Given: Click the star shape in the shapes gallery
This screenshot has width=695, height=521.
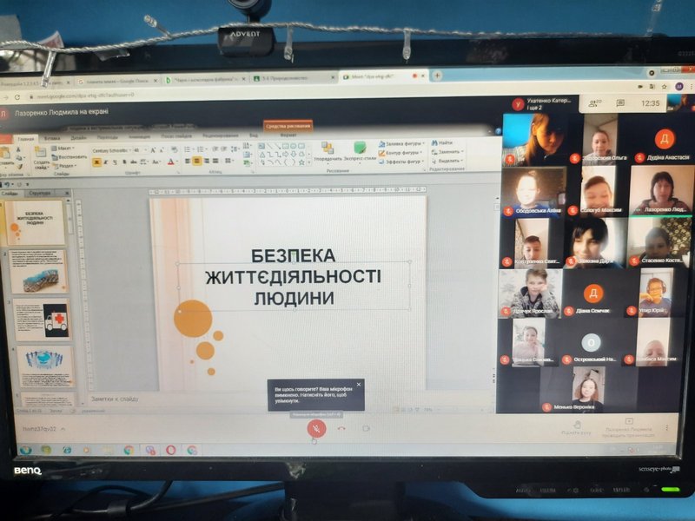Looking at the screenshot, I should 301,162.
